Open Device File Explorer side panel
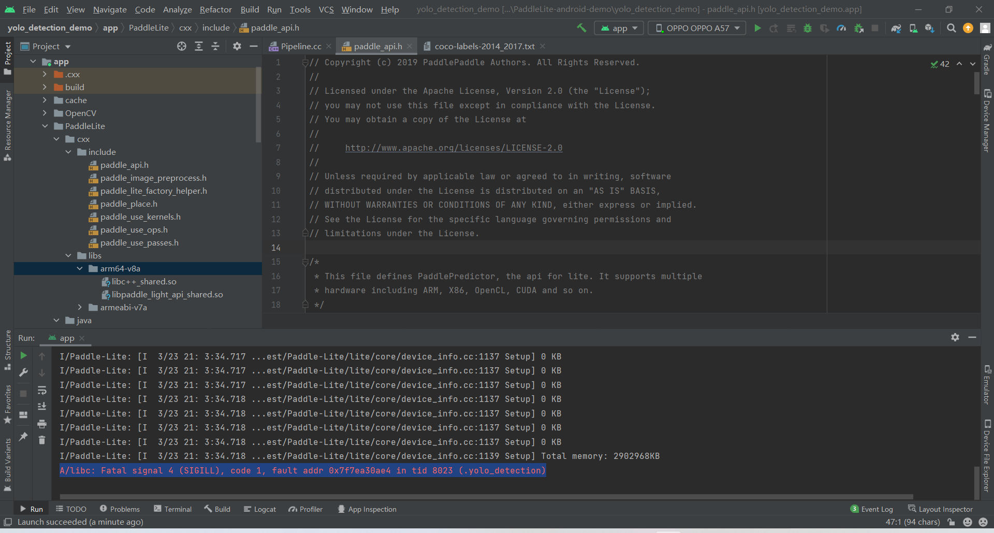This screenshot has width=994, height=533. [987, 455]
